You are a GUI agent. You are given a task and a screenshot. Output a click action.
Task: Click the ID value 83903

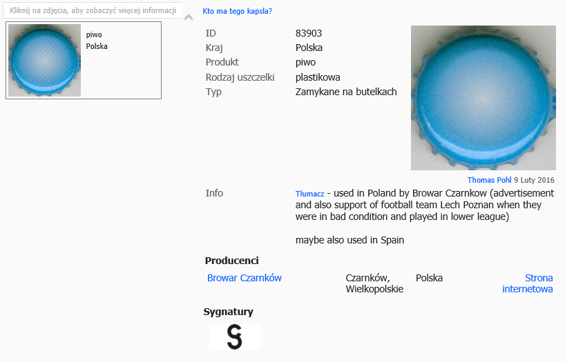(309, 33)
